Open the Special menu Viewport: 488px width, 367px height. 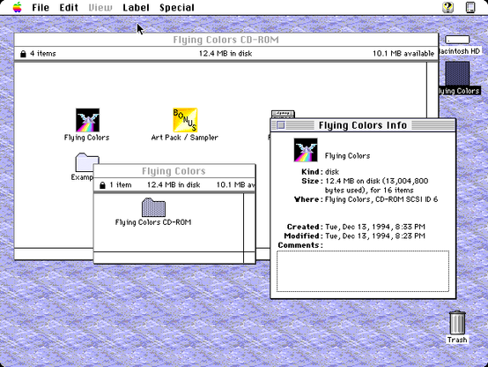(177, 7)
